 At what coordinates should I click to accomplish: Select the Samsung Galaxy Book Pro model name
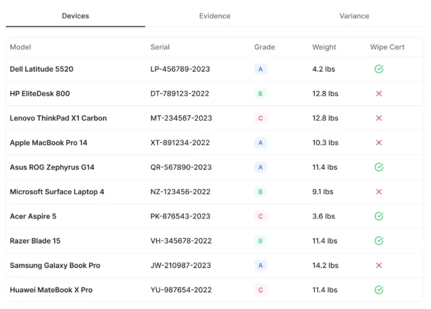(55, 265)
